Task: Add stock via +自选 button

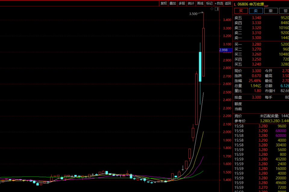Action: click(x=219, y=3)
